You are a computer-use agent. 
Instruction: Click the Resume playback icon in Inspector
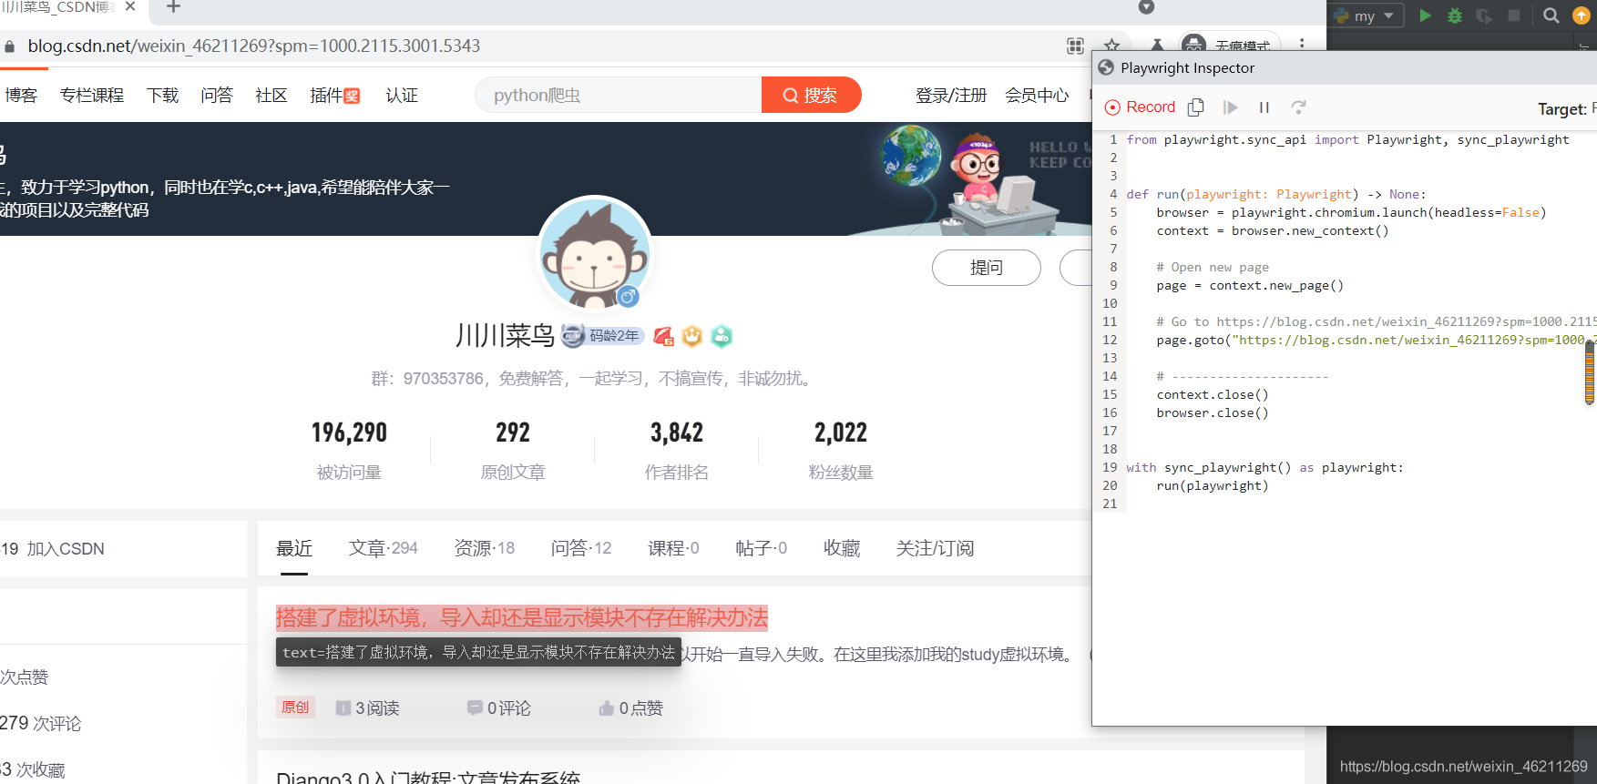(x=1231, y=107)
